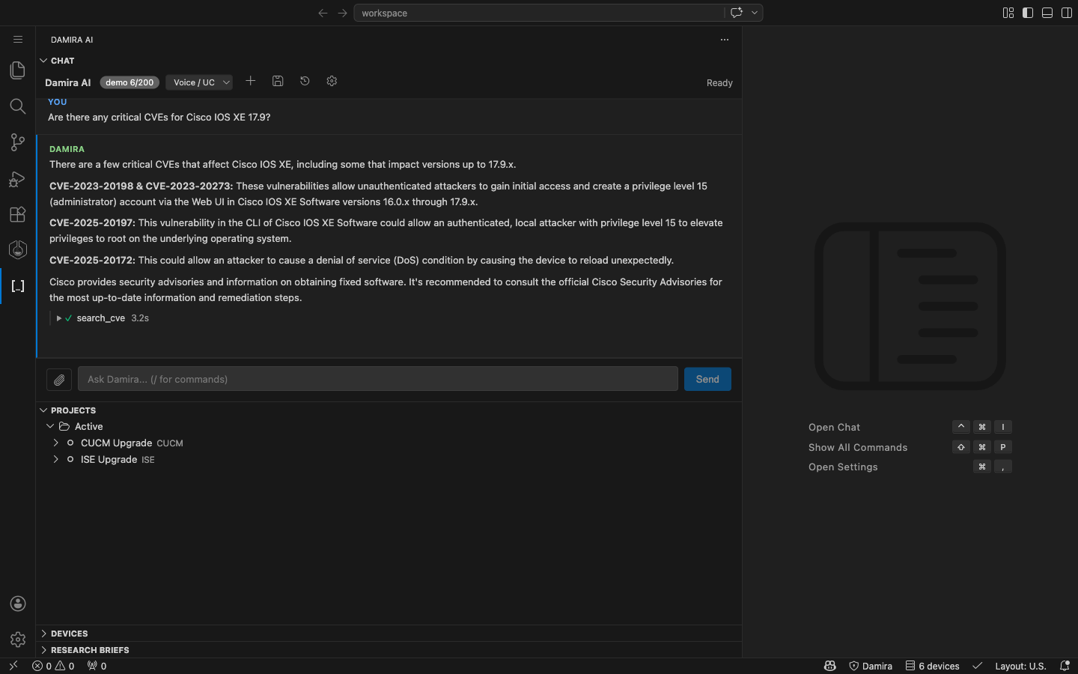Click the CVE-2025-20197 text

pyautogui.click(x=92, y=222)
